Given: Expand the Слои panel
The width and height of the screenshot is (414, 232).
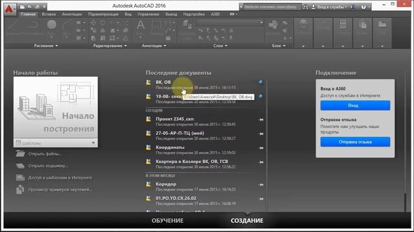Looking at the screenshot, I should pos(220,46).
